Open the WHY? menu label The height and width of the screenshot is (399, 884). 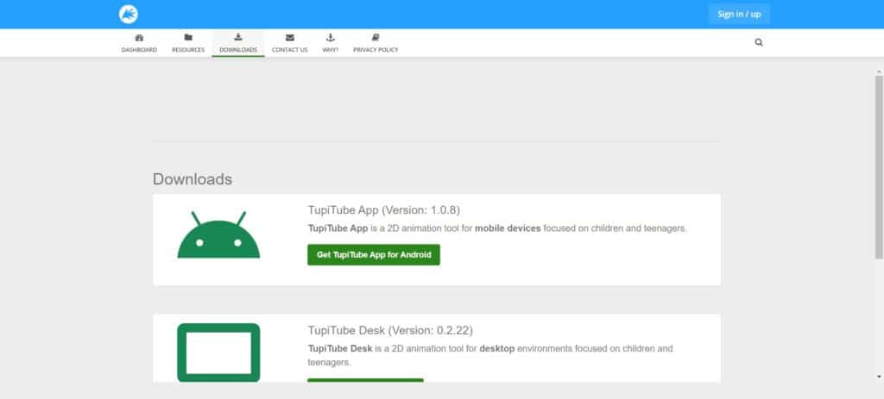pos(331,50)
